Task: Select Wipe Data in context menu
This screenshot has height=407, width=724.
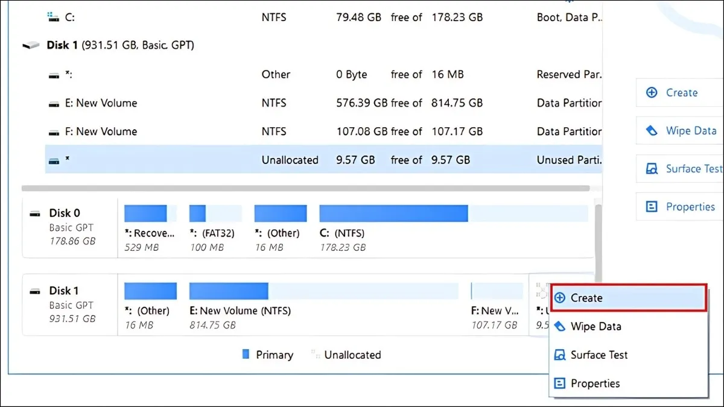Action: [x=595, y=326]
